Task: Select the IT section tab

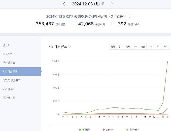Action: [x=158, y=47]
